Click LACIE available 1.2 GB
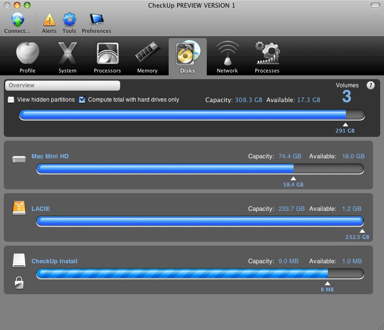The image size is (384, 330). [x=352, y=209]
